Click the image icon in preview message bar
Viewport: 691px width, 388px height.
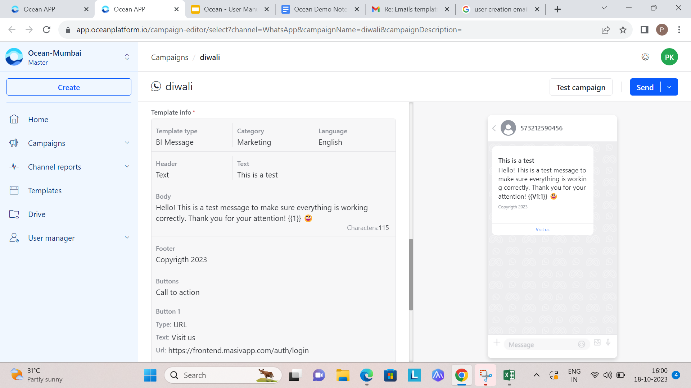click(x=597, y=342)
